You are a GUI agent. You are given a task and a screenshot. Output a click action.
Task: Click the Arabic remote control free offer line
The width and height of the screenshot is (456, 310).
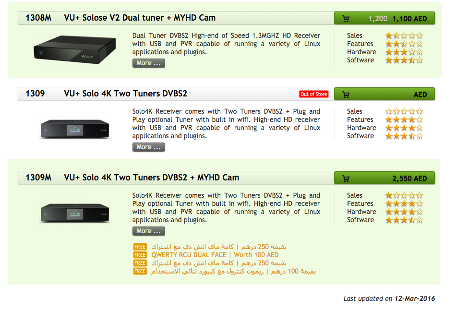(x=233, y=271)
